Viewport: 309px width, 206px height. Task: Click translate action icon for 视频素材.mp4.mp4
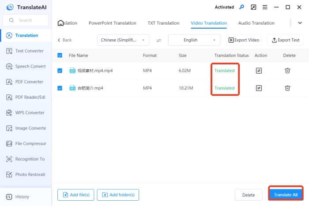click(x=259, y=71)
